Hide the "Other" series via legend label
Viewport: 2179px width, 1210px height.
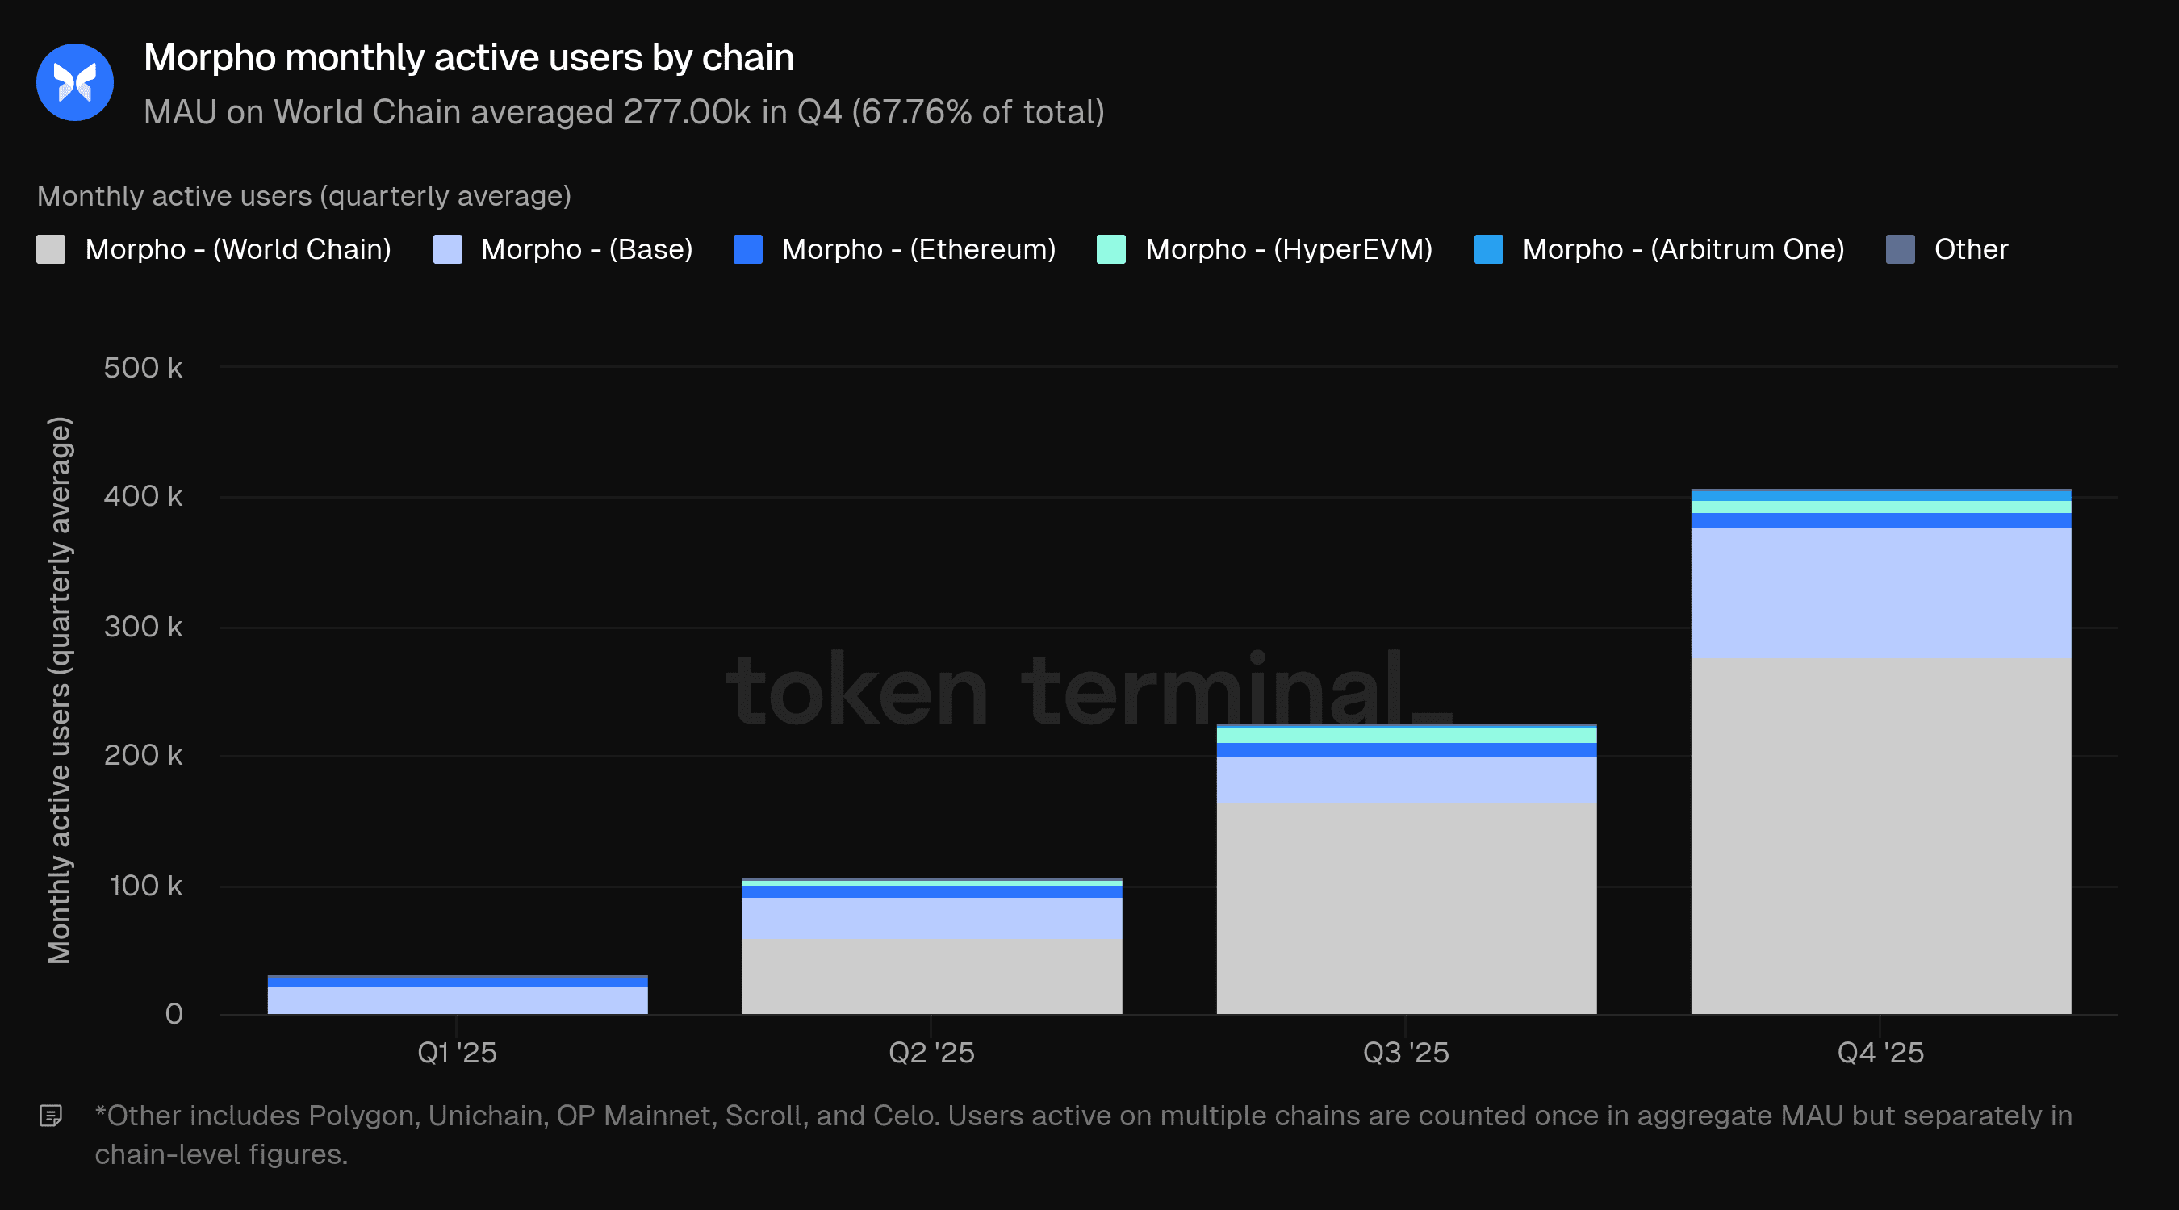[1970, 249]
